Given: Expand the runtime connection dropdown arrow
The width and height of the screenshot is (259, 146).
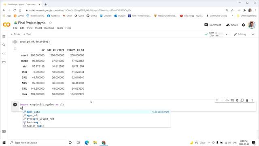Looking at the screenshot, I should point(227,34).
